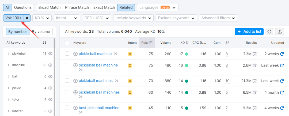Remove the Vol: 100+ filter
The height and width of the screenshot is (116, 289).
coord(27,18)
